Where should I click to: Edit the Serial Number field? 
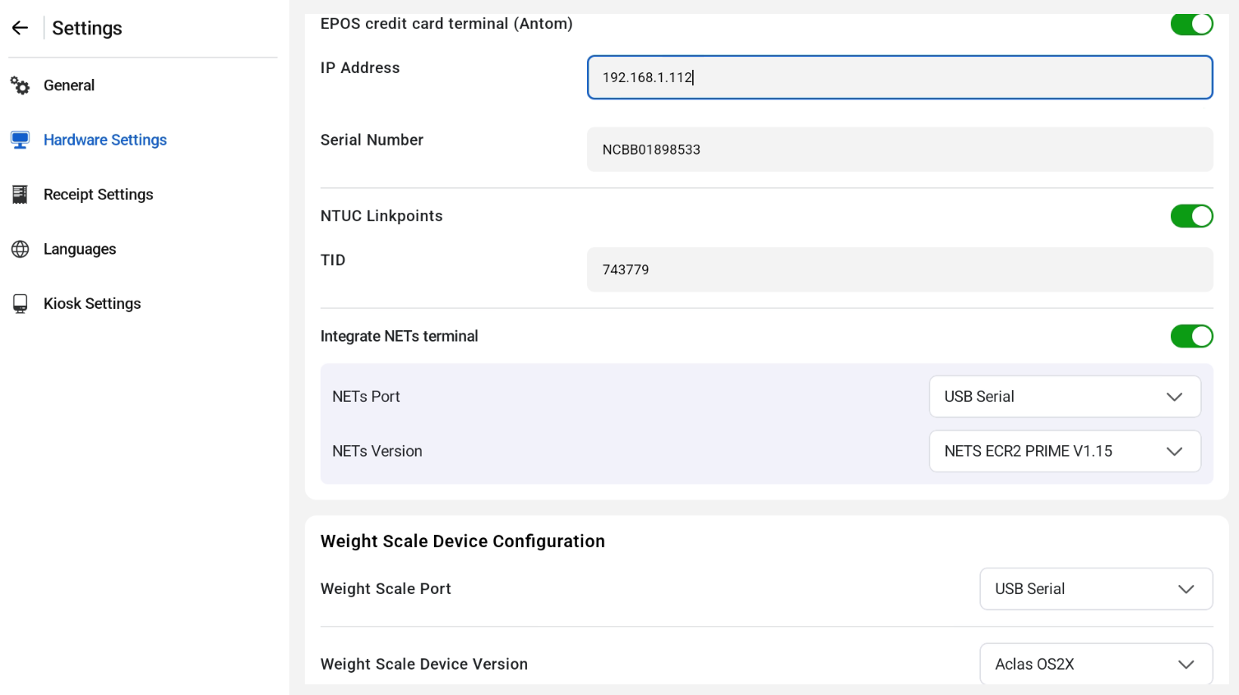point(899,150)
